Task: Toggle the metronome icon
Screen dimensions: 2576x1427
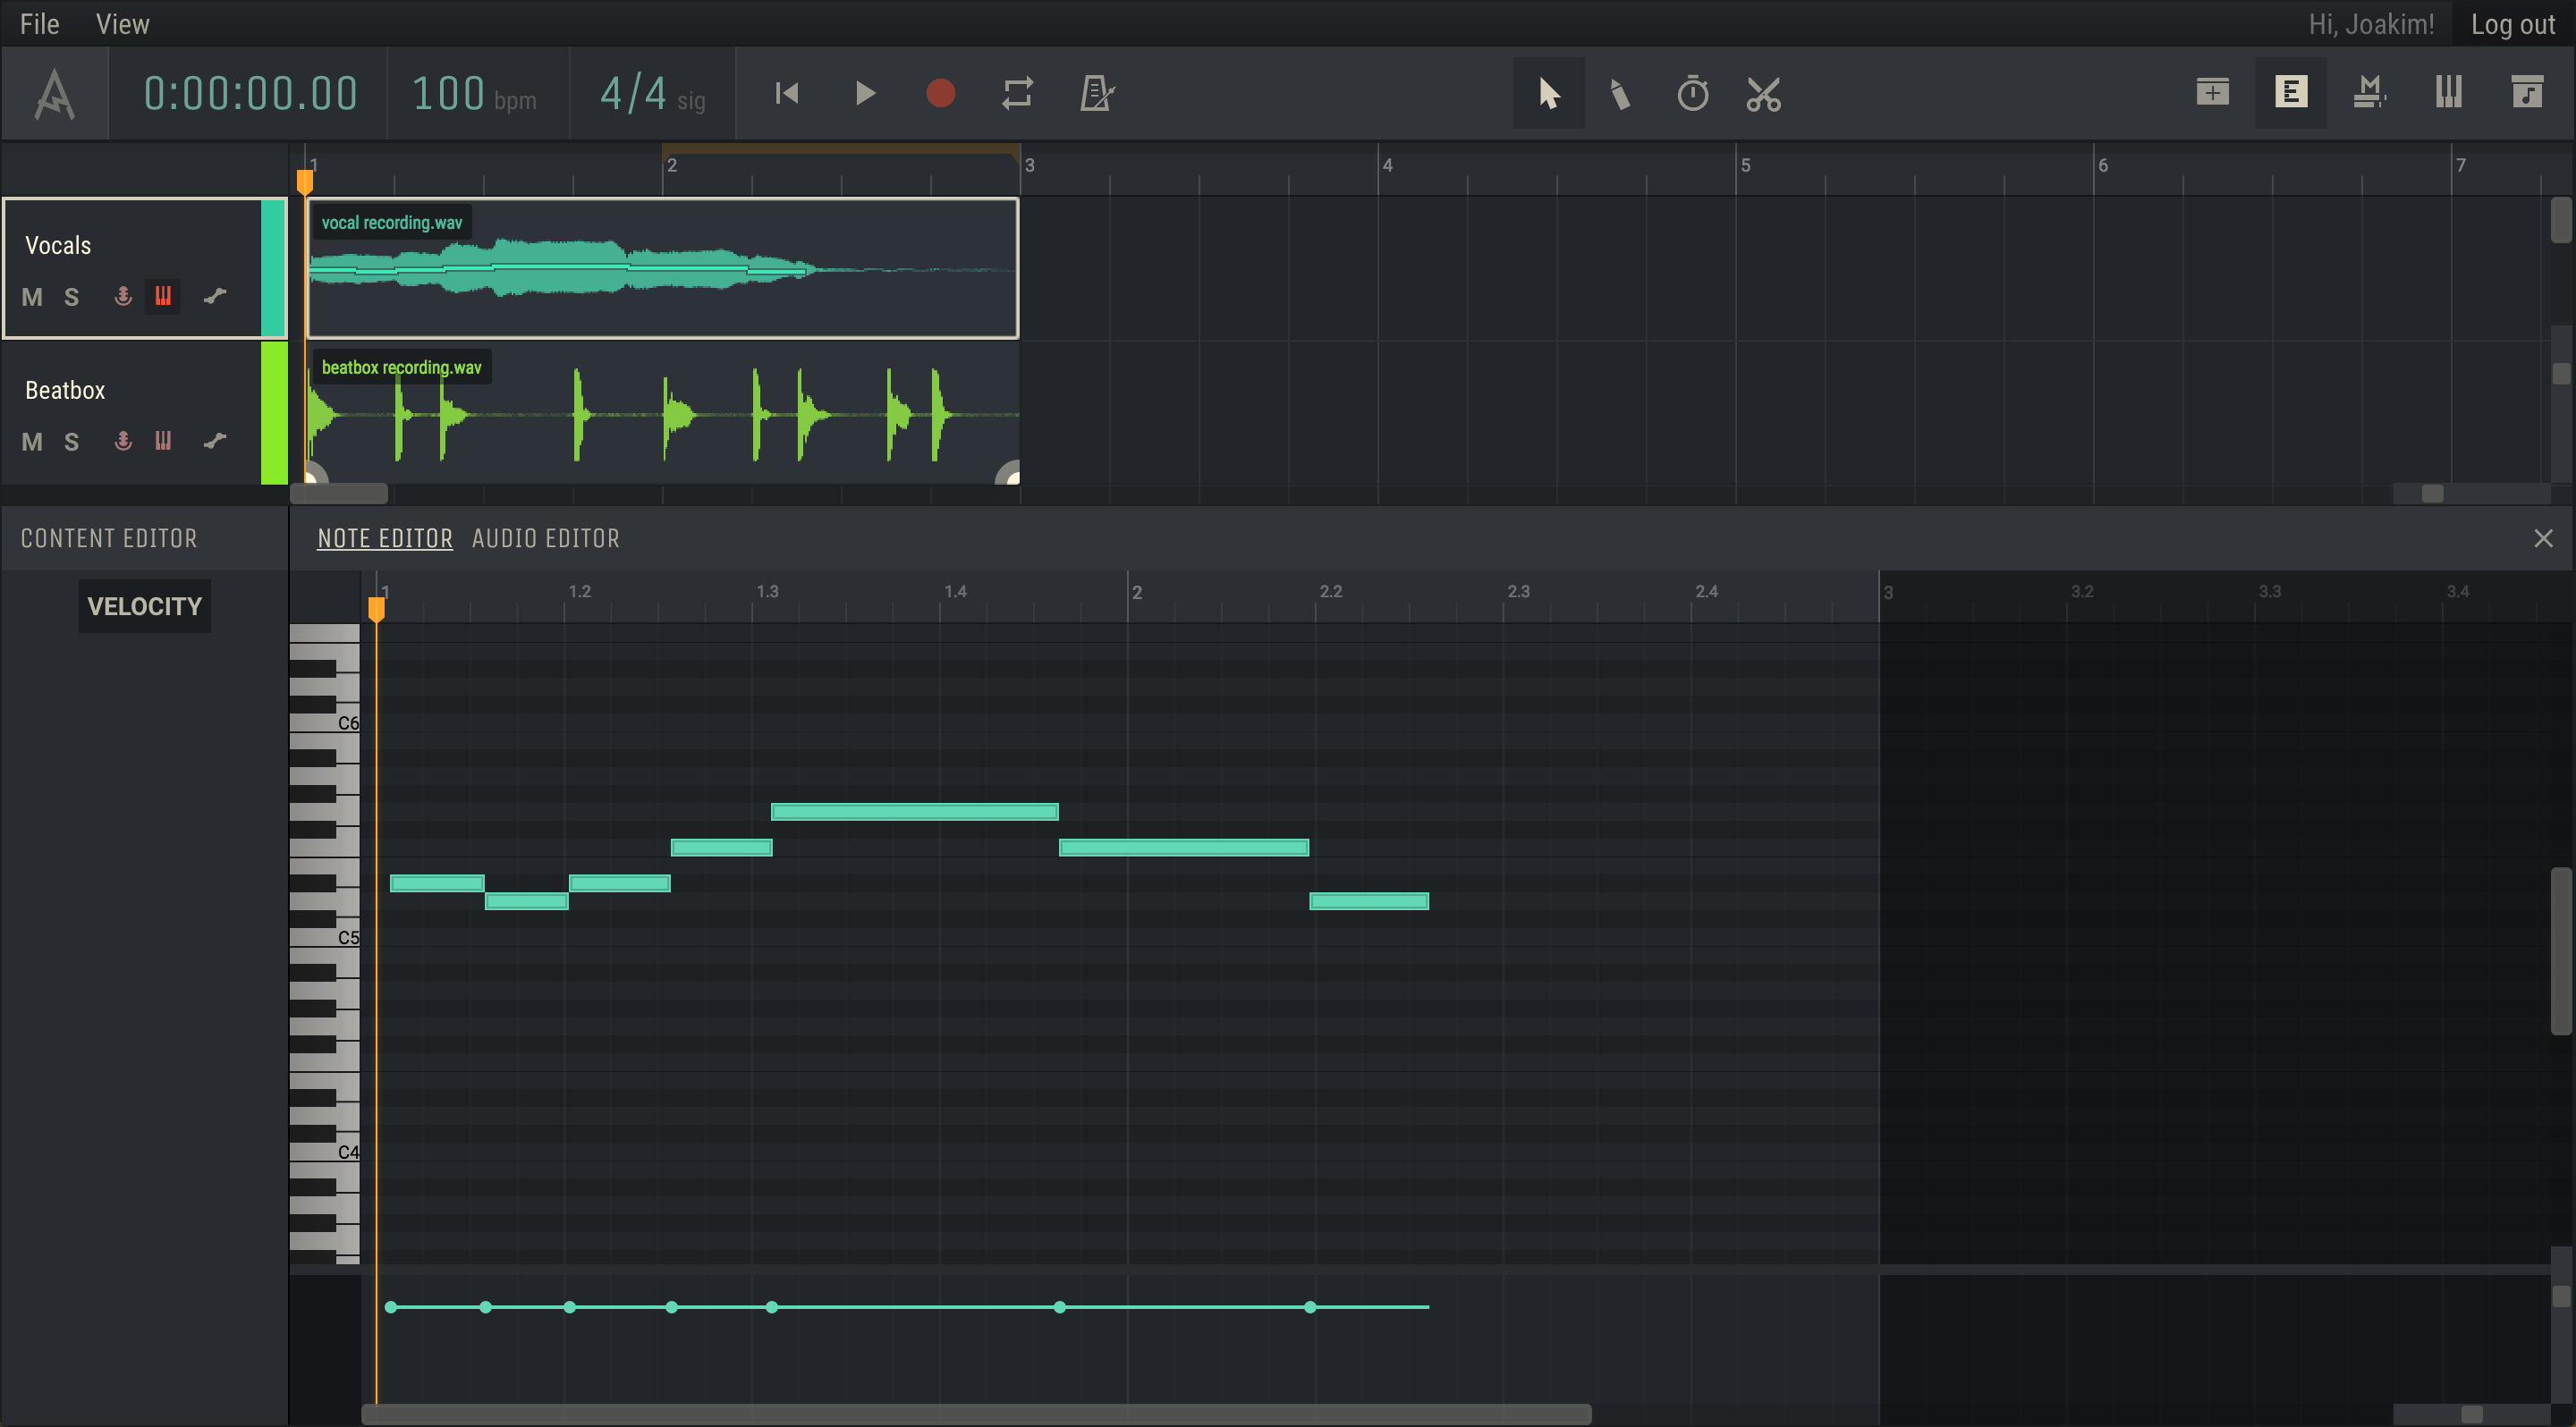Action: (x=1097, y=94)
